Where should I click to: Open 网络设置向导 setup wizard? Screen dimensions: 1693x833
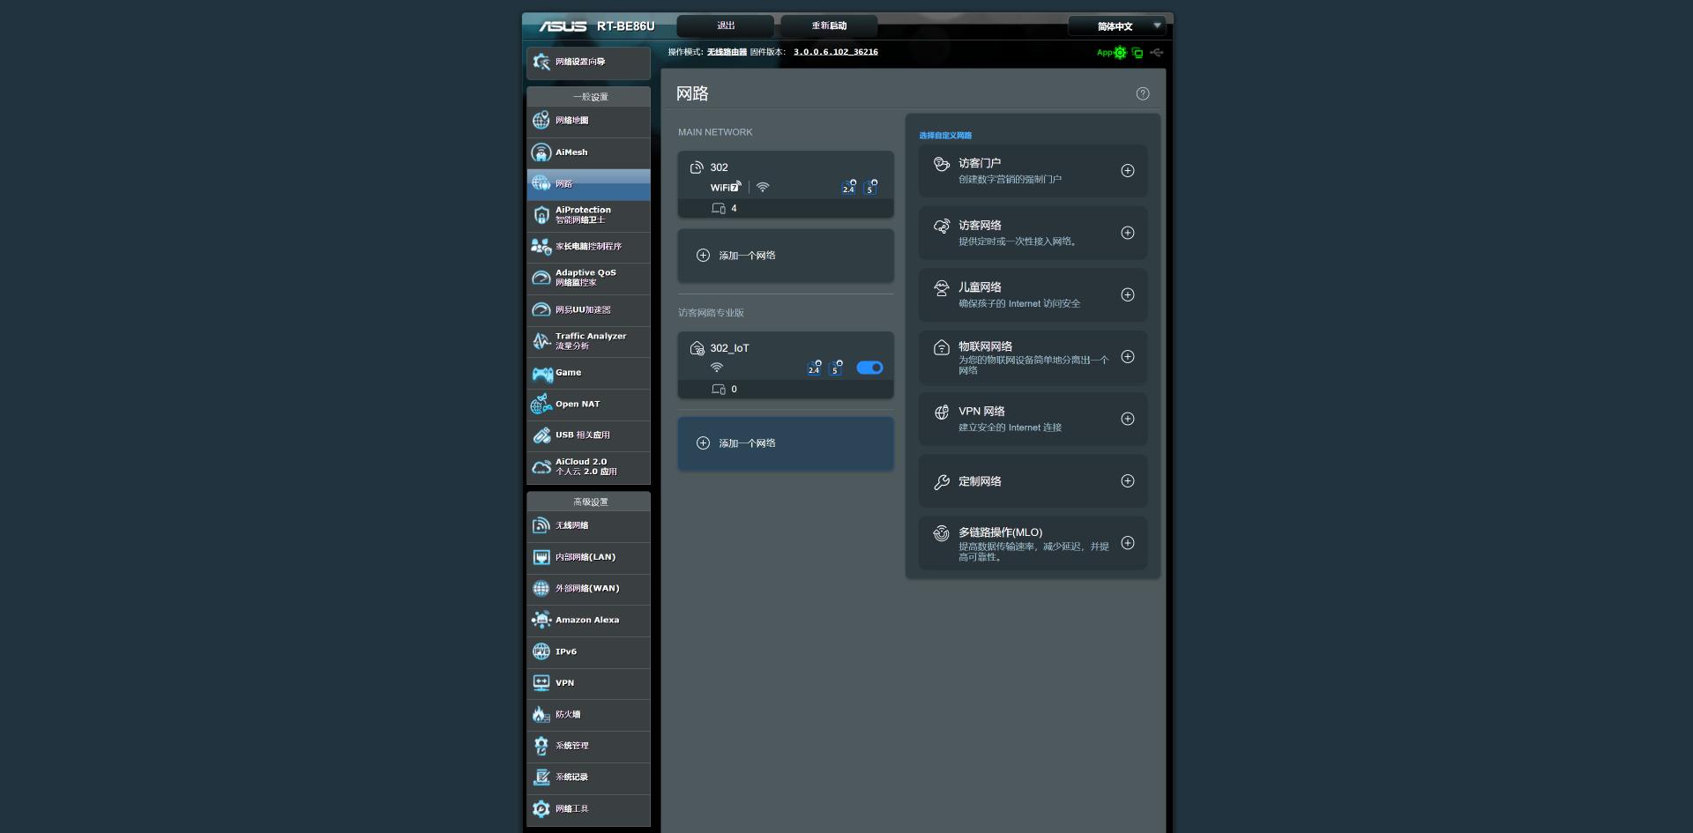(588, 63)
